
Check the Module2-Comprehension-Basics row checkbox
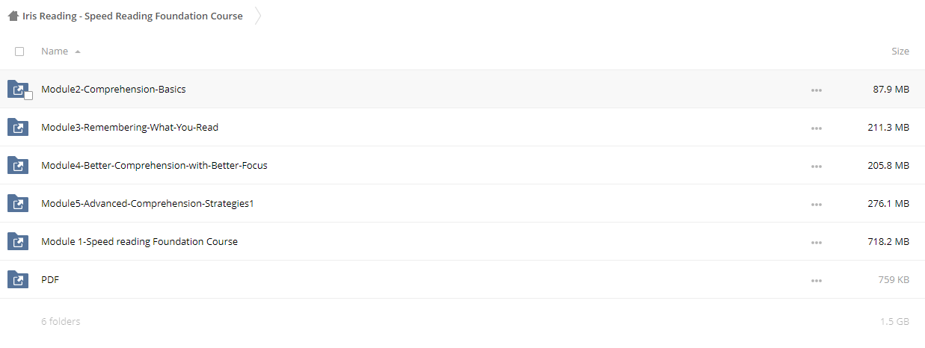(x=28, y=96)
